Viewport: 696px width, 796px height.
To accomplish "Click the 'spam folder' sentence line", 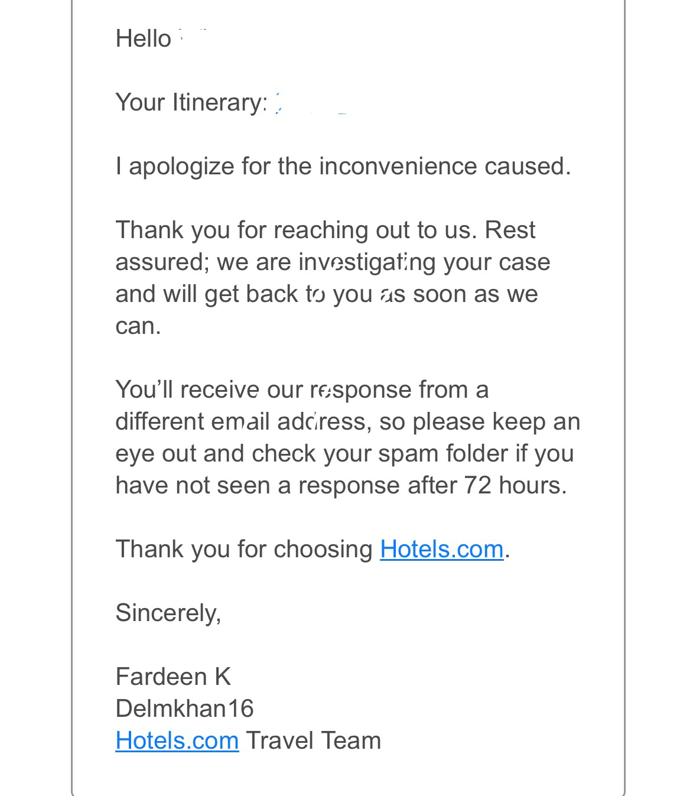I will [x=344, y=453].
